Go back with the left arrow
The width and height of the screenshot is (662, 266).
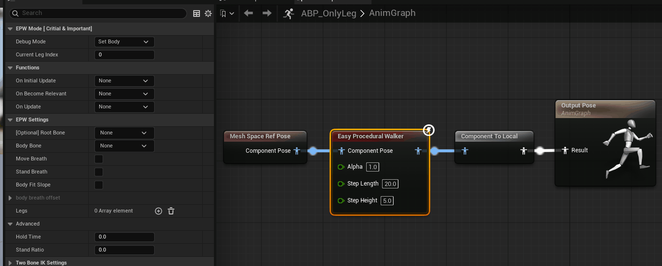pyautogui.click(x=249, y=13)
